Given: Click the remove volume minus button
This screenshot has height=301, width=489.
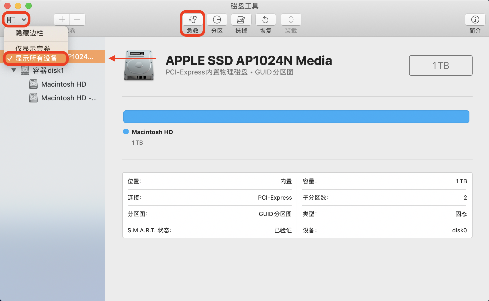Looking at the screenshot, I should pyautogui.click(x=77, y=20).
